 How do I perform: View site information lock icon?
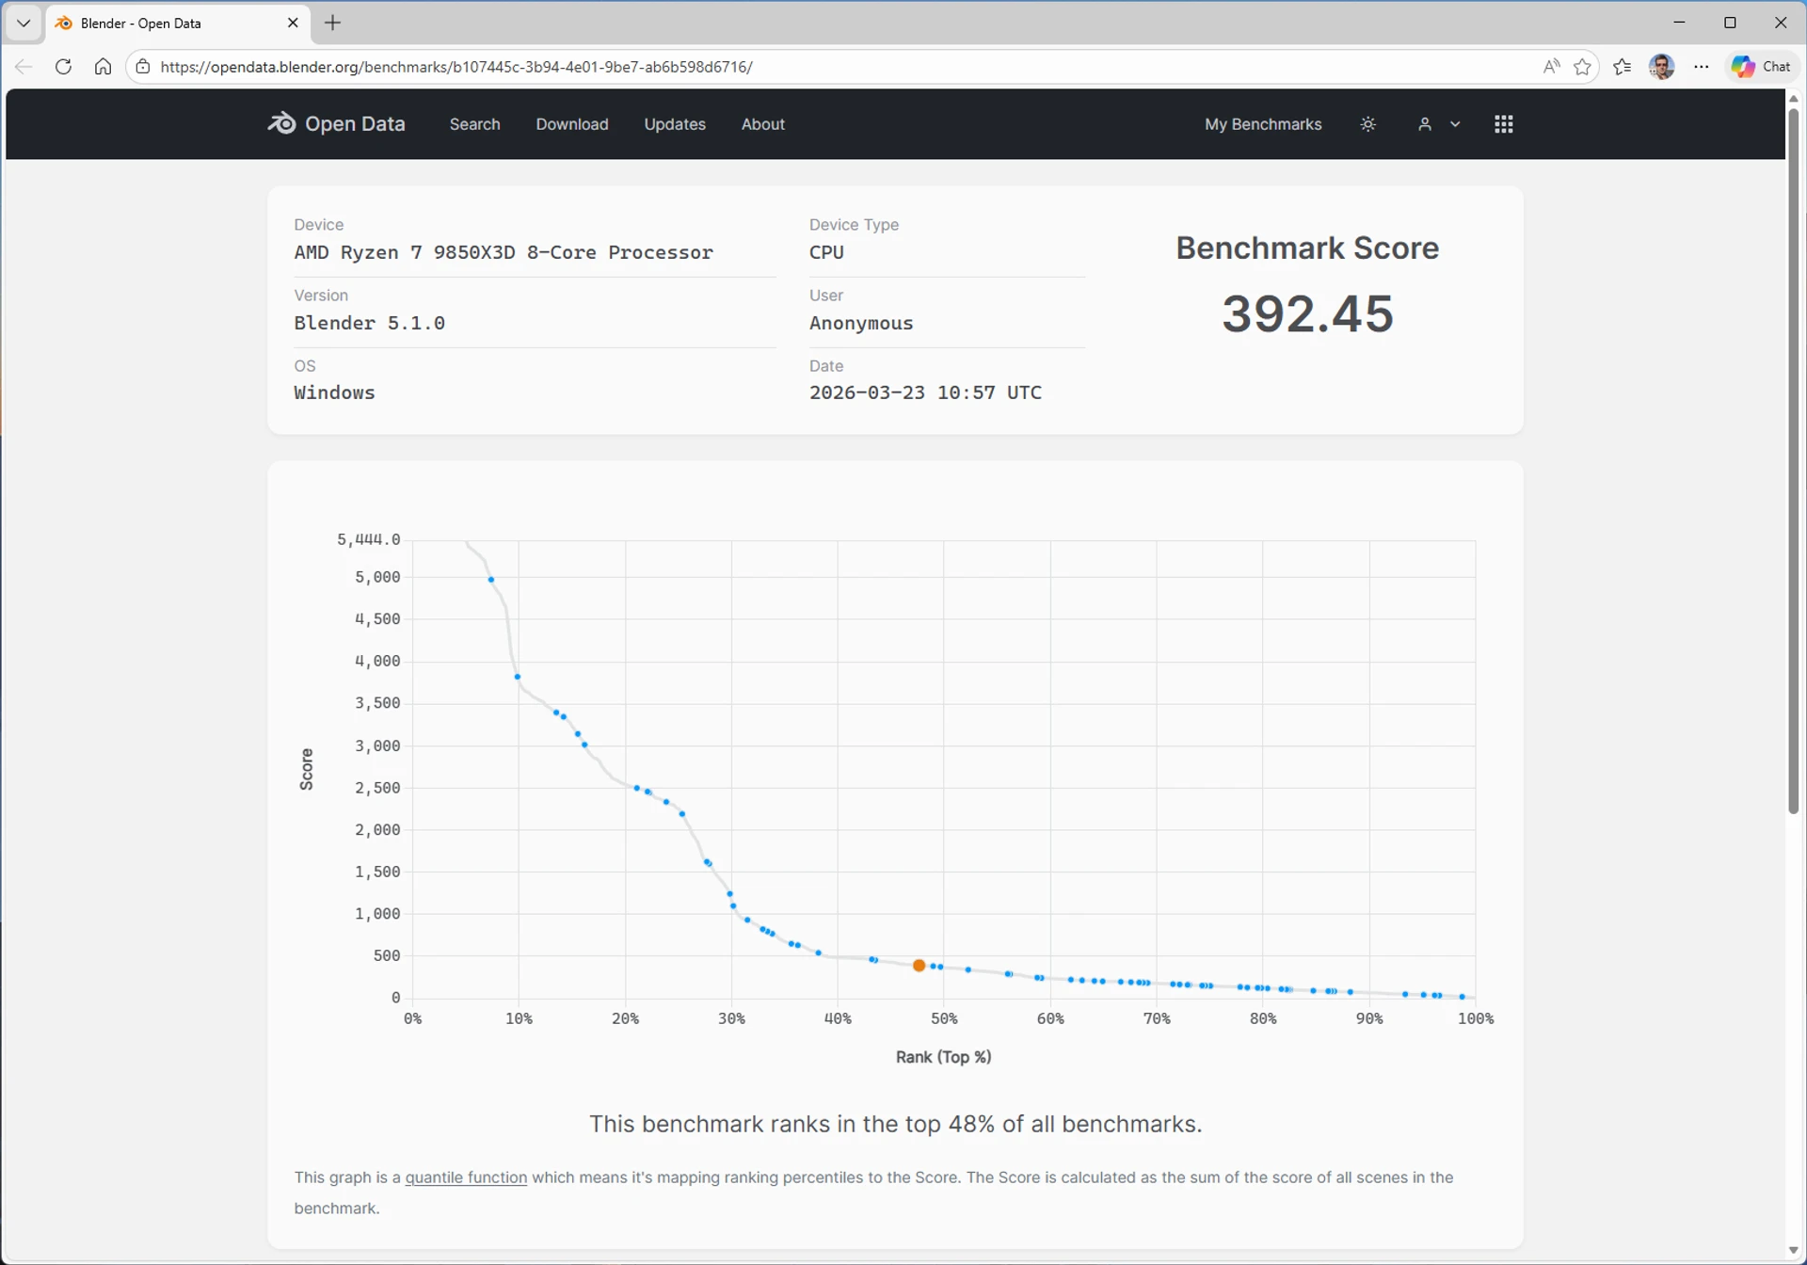(x=142, y=67)
